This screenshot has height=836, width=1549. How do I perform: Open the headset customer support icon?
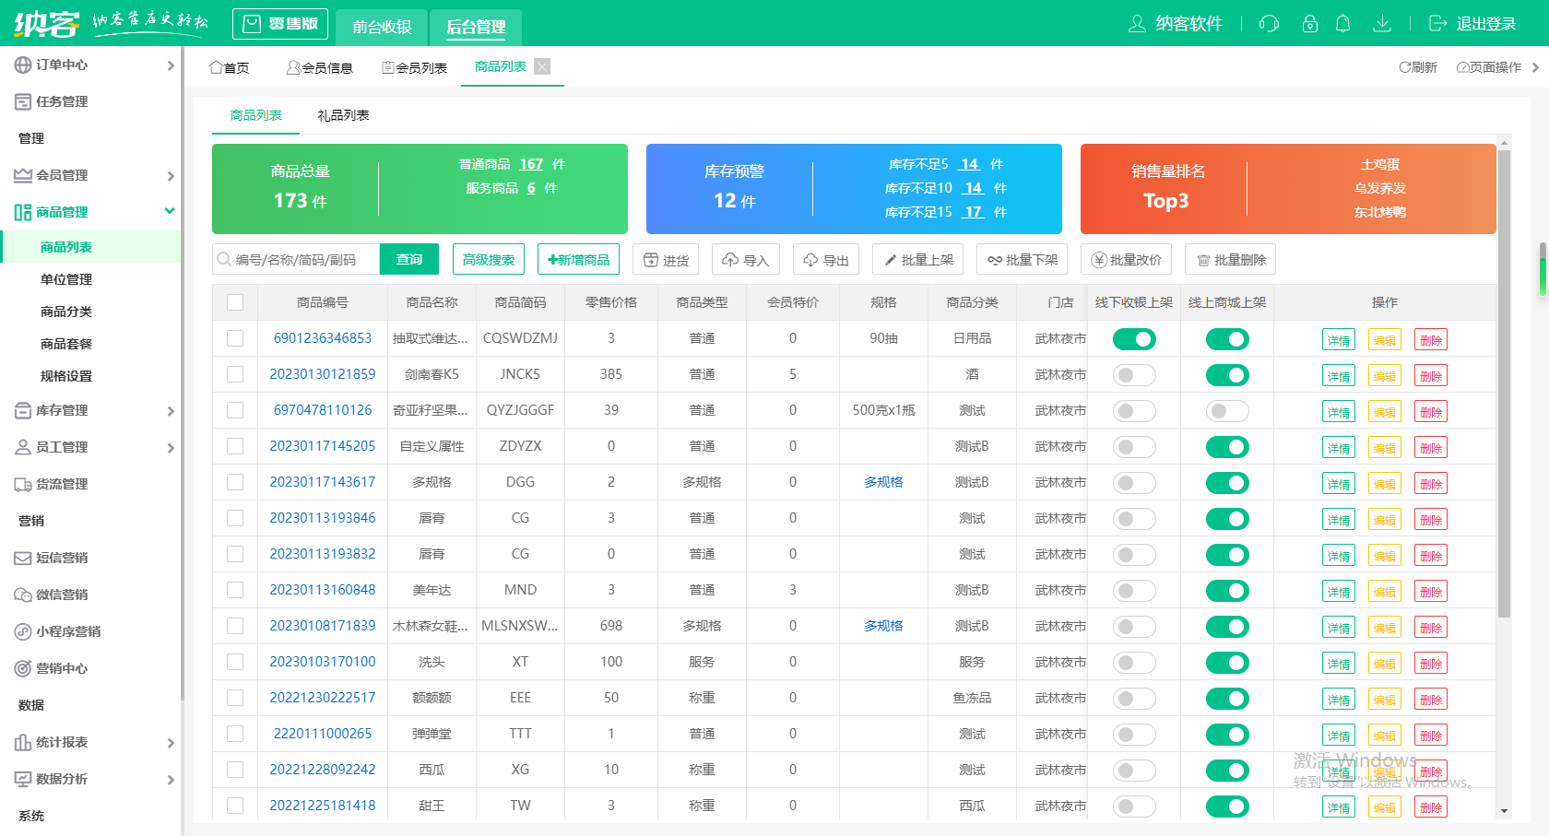point(1269,24)
